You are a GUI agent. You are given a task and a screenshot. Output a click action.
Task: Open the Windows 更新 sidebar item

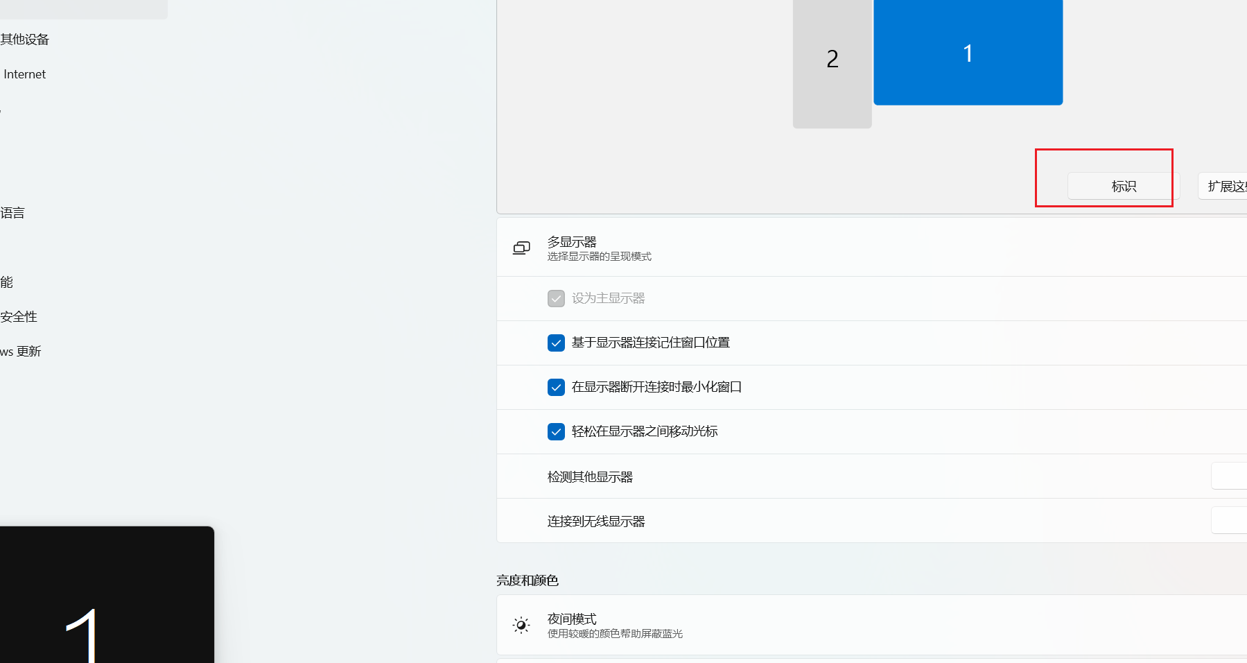pos(21,352)
